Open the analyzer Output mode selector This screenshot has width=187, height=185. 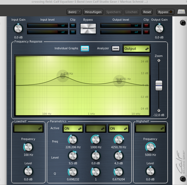[136, 48]
